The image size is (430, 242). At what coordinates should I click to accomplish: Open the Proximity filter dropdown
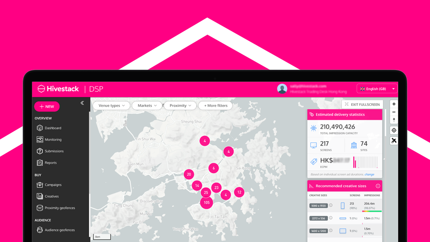180,105
